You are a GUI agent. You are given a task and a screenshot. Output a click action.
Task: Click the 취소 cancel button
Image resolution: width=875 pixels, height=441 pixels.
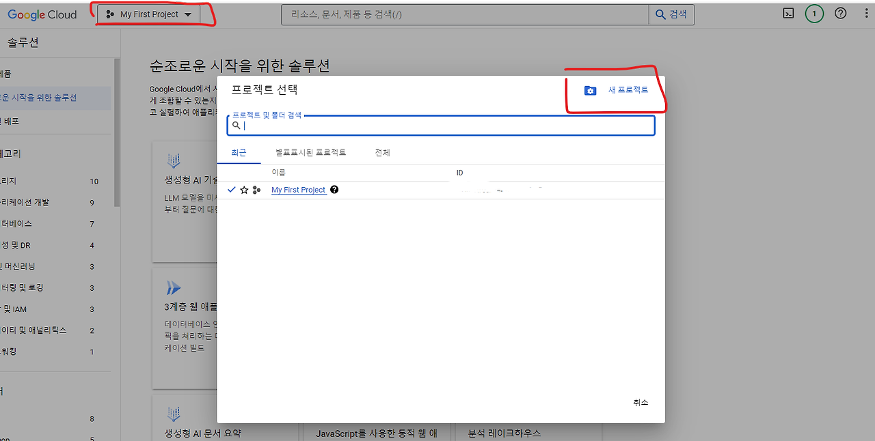[x=641, y=403]
